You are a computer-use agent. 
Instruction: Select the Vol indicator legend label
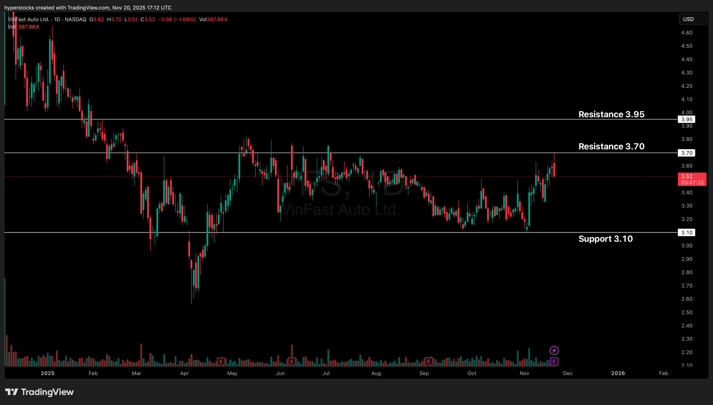pyautogui.click(x=12, y=27)
